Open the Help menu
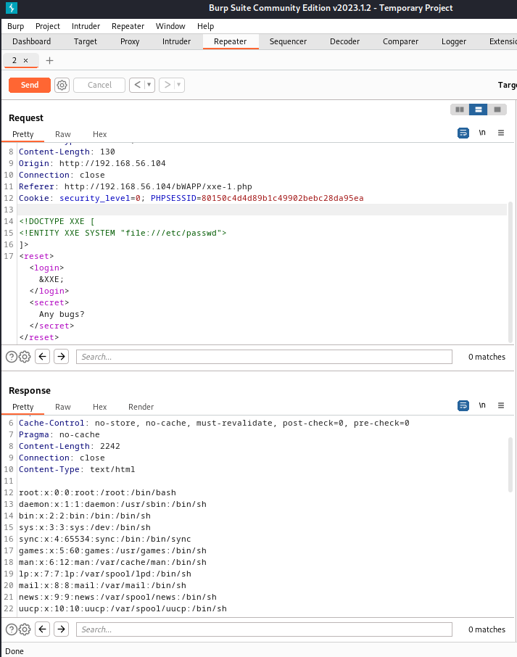This screenshot has height=657, width=517. 206,26
